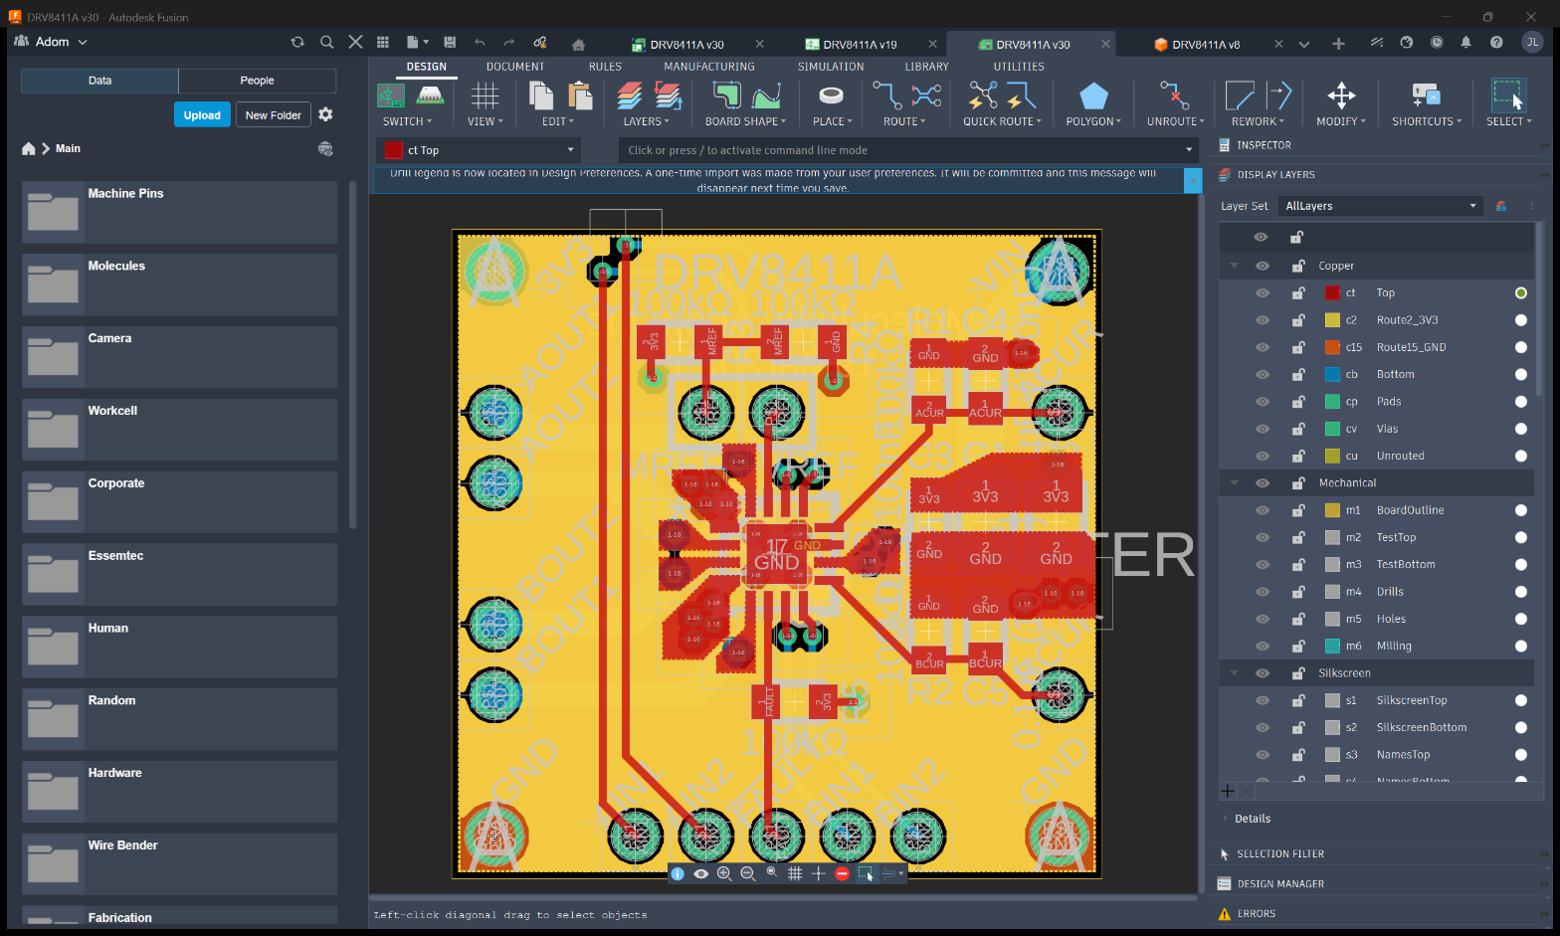Screen dimensions: 1560x936
Task: Hide the Top copper layer eye
Action: [x=1262, y=292]
